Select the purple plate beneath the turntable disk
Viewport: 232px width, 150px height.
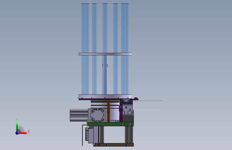coord(108,99)
